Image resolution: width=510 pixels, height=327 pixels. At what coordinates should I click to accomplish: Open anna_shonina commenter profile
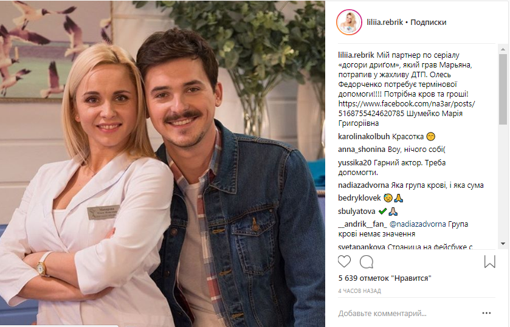362,150
